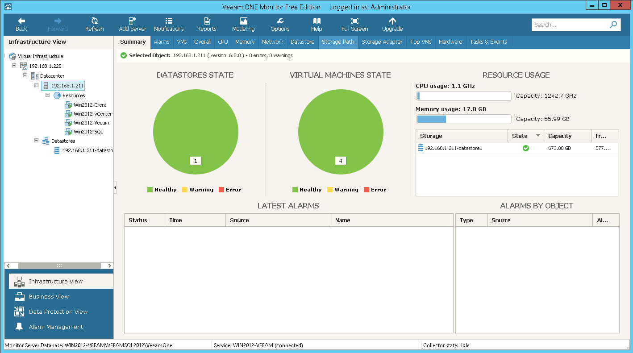
Task: Open the Overall tab
Action: [202, 42]
